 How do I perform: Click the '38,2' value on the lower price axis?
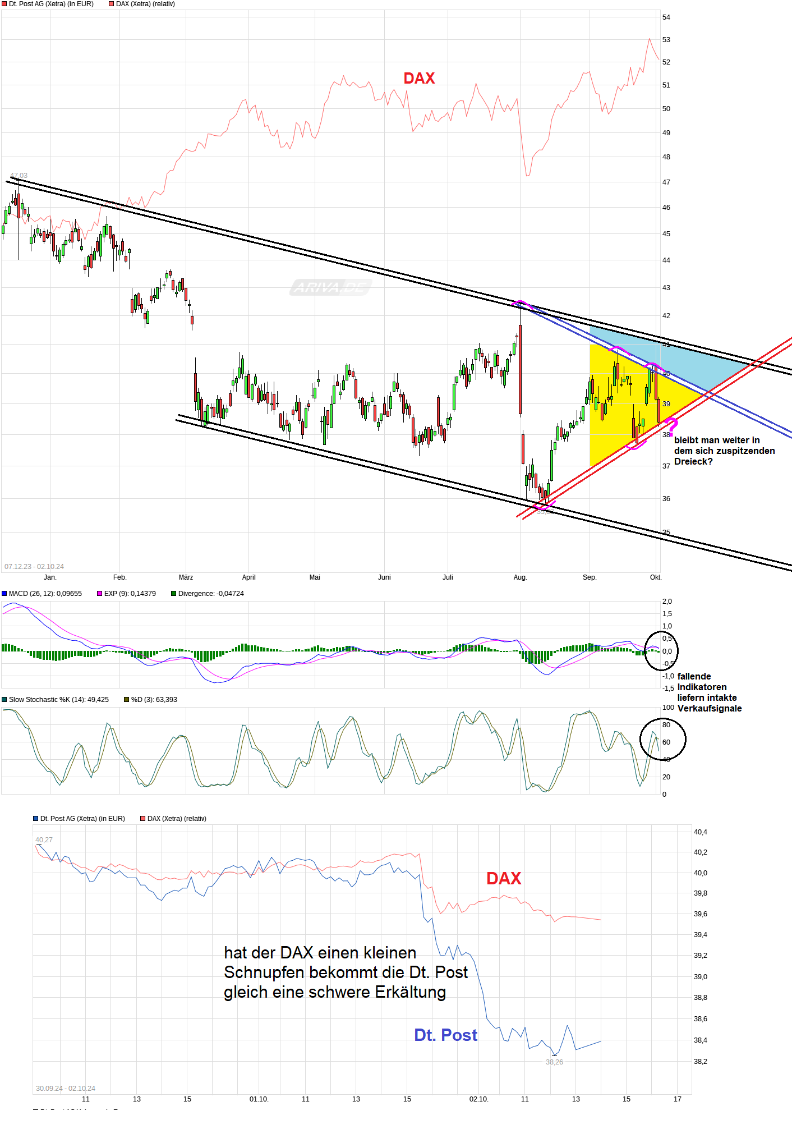click(x=701, y=1062)
